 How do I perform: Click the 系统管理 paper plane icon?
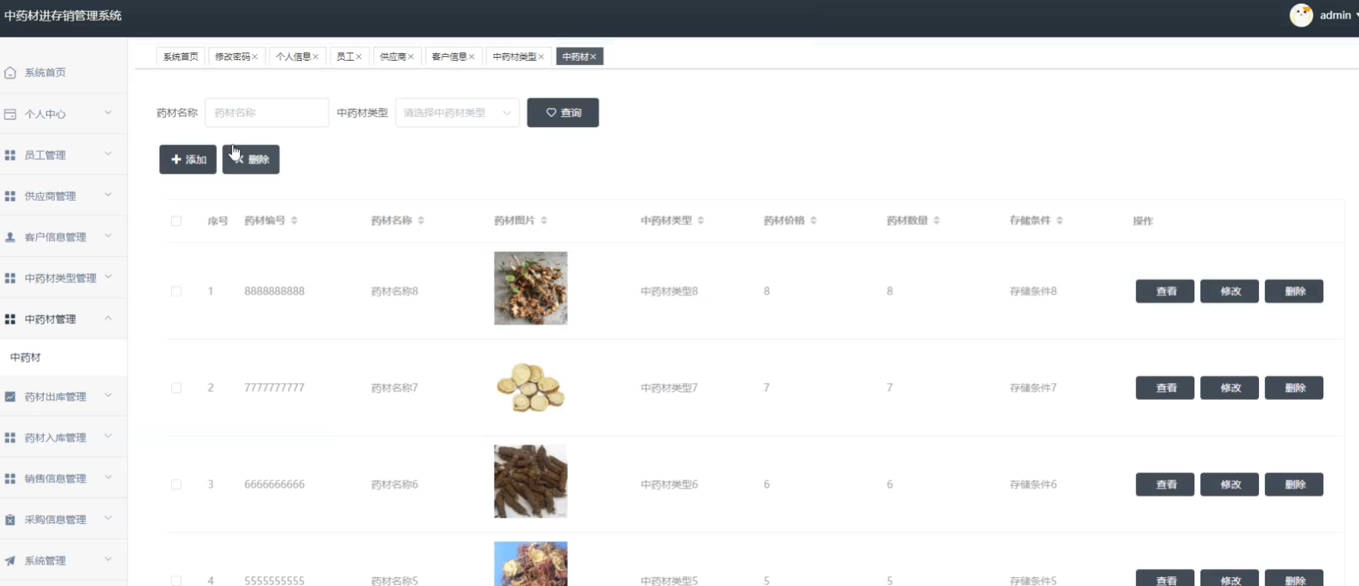(10, 561)
